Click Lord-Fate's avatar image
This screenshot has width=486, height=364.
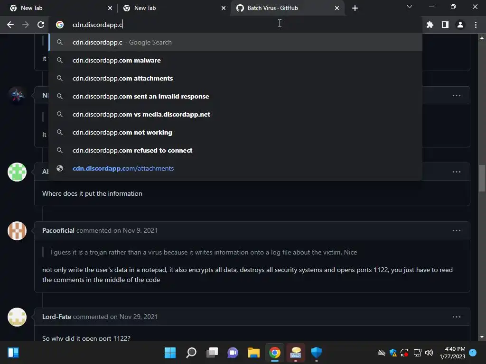coord(17,317)
